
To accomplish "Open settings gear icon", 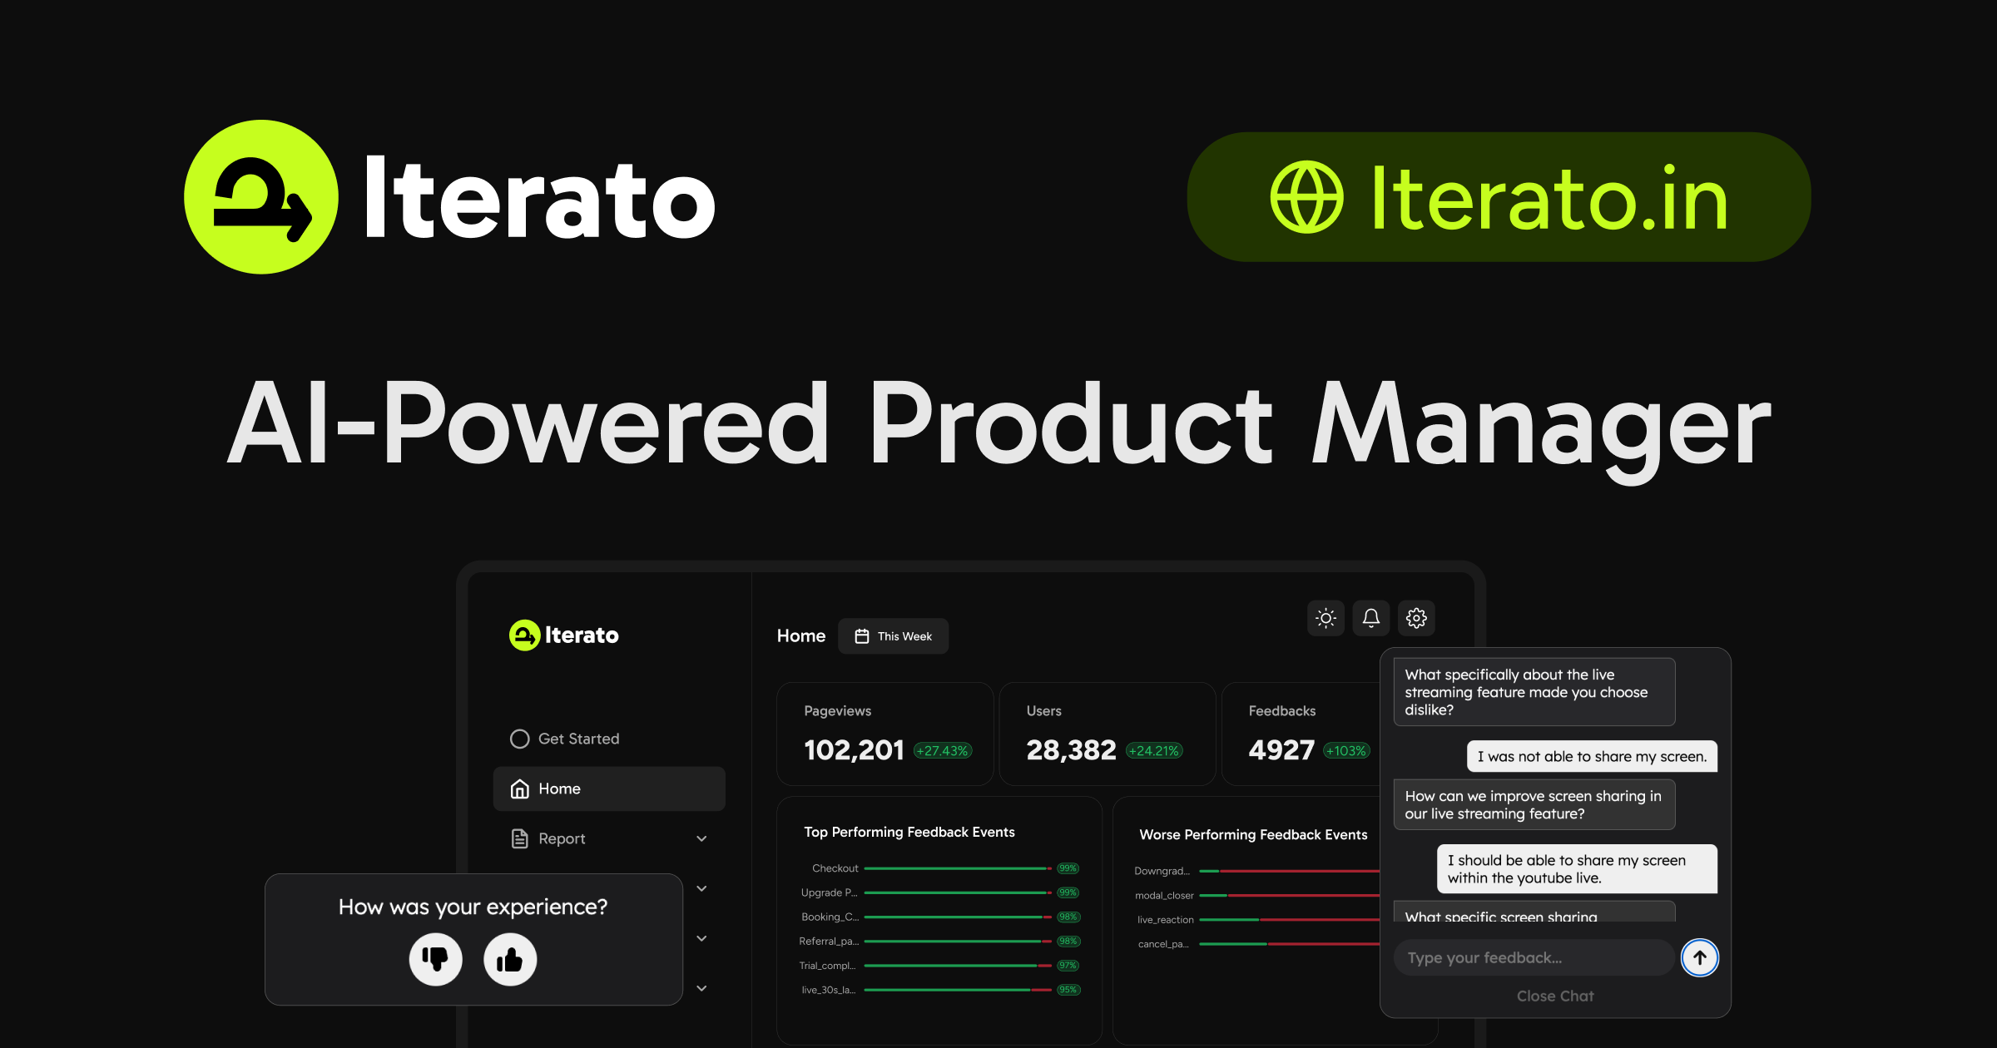I will [1416, 618].
